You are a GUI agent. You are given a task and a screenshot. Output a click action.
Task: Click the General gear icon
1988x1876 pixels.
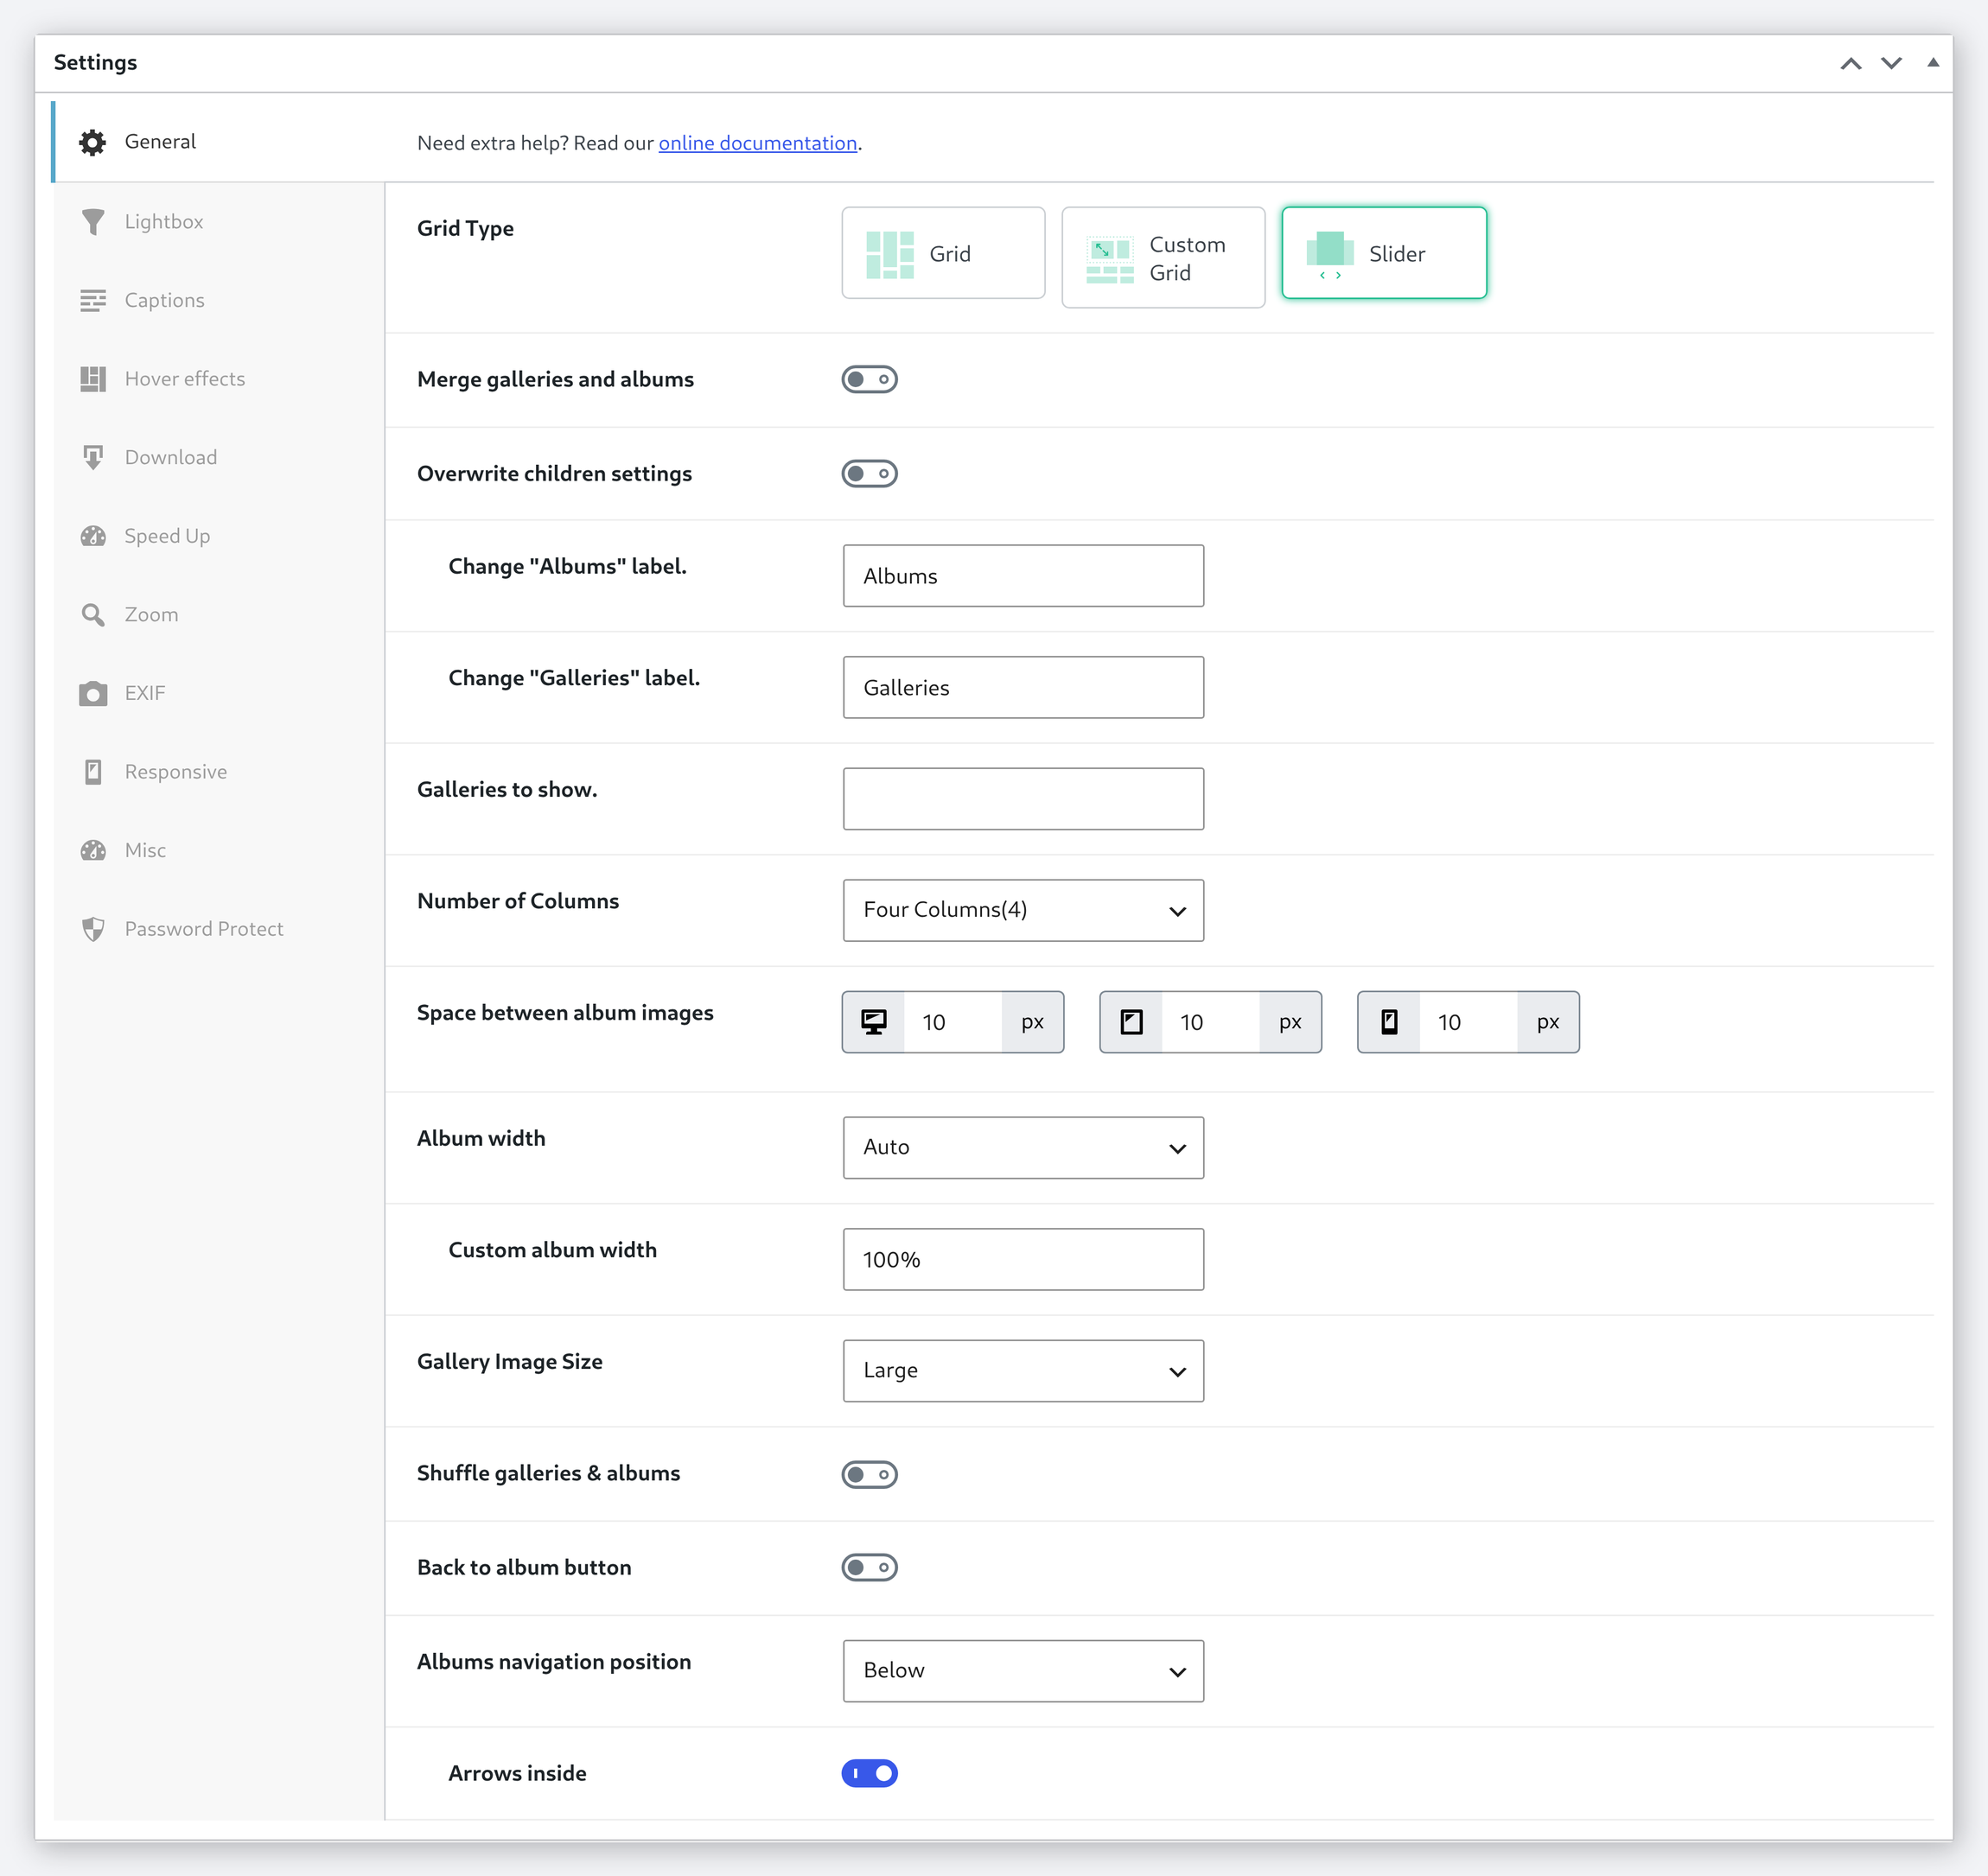point(93,142)
